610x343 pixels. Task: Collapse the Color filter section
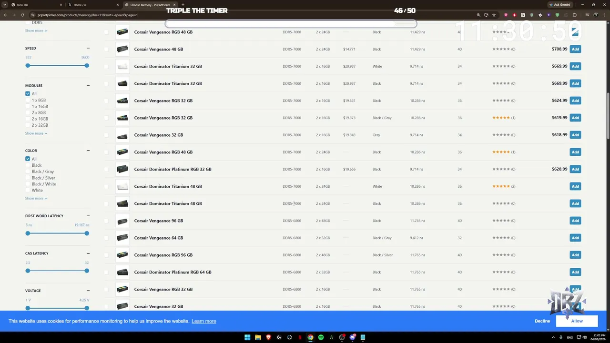click(88, 151)
